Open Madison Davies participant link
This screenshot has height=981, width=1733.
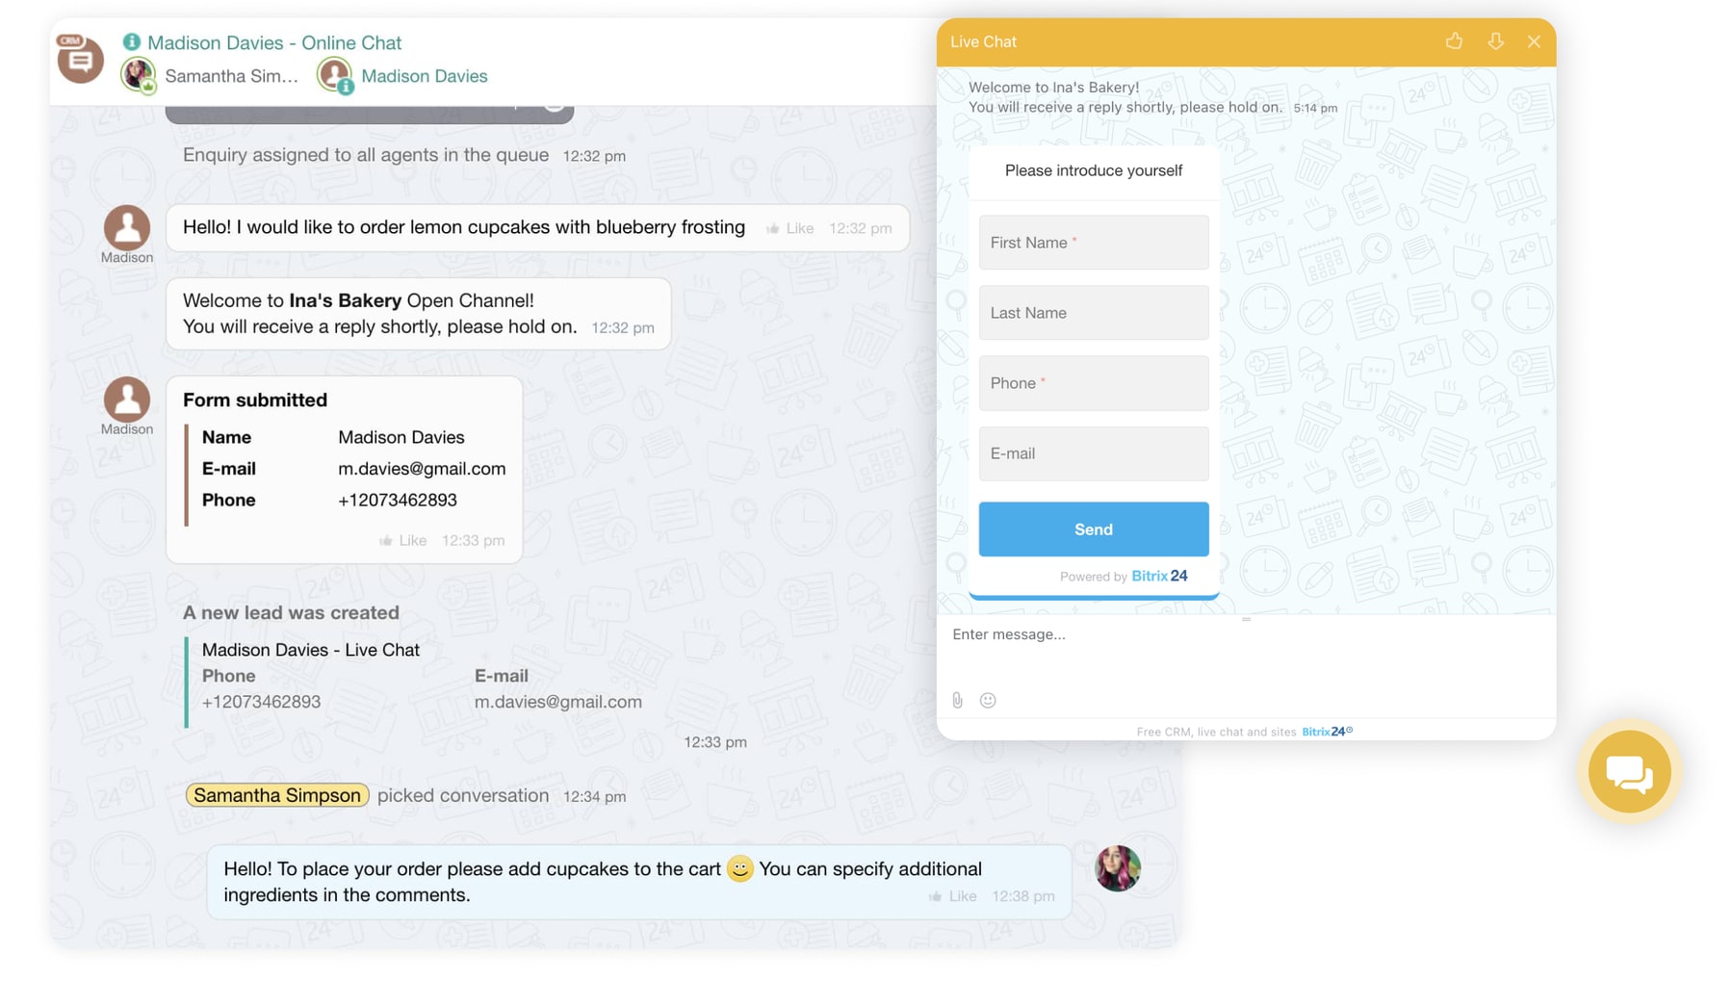(x=424, y=76)
